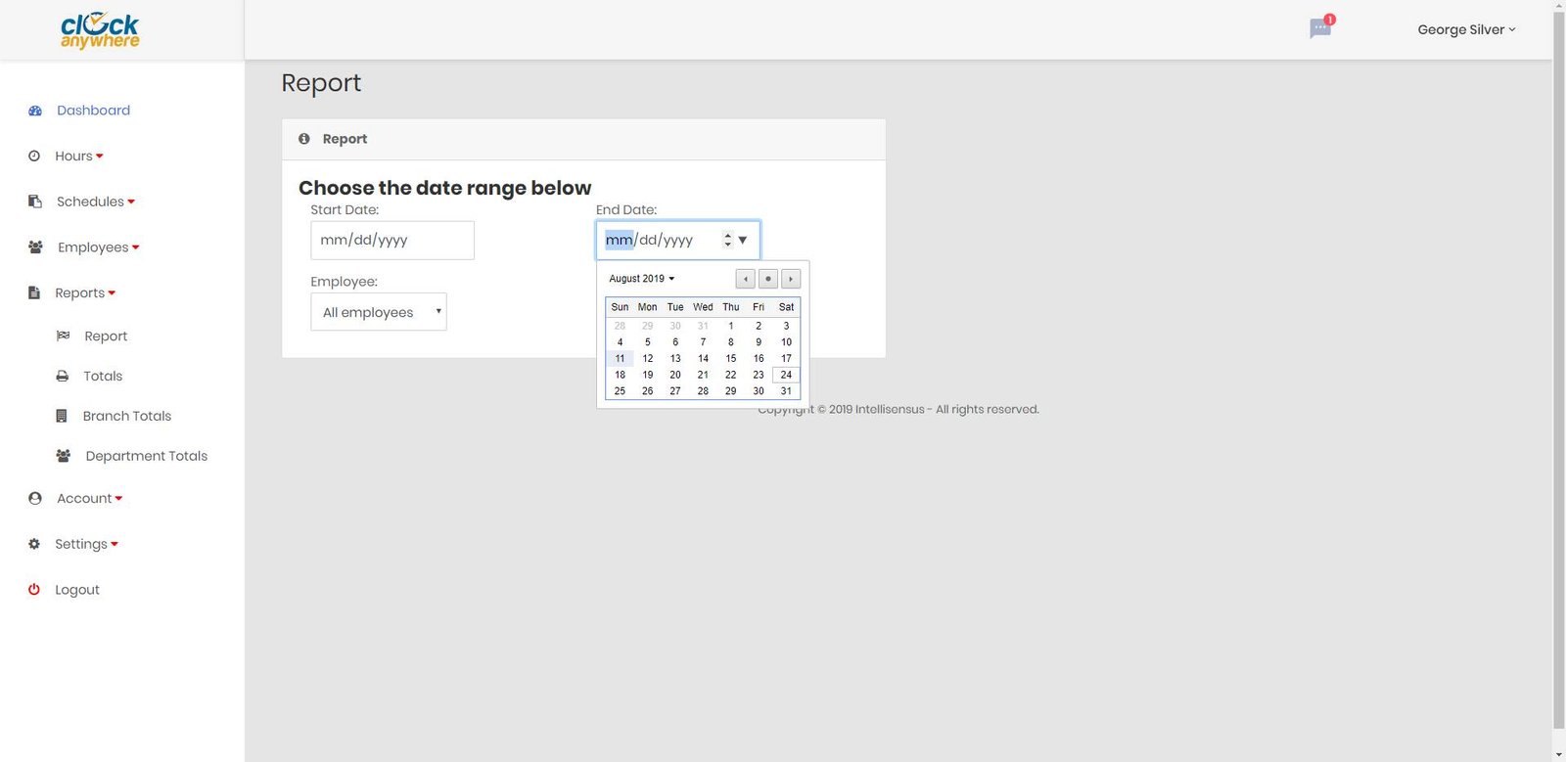Open the All employees dropdown
The width and height of the screenshot is (1566, 762).
coord(378,312)
